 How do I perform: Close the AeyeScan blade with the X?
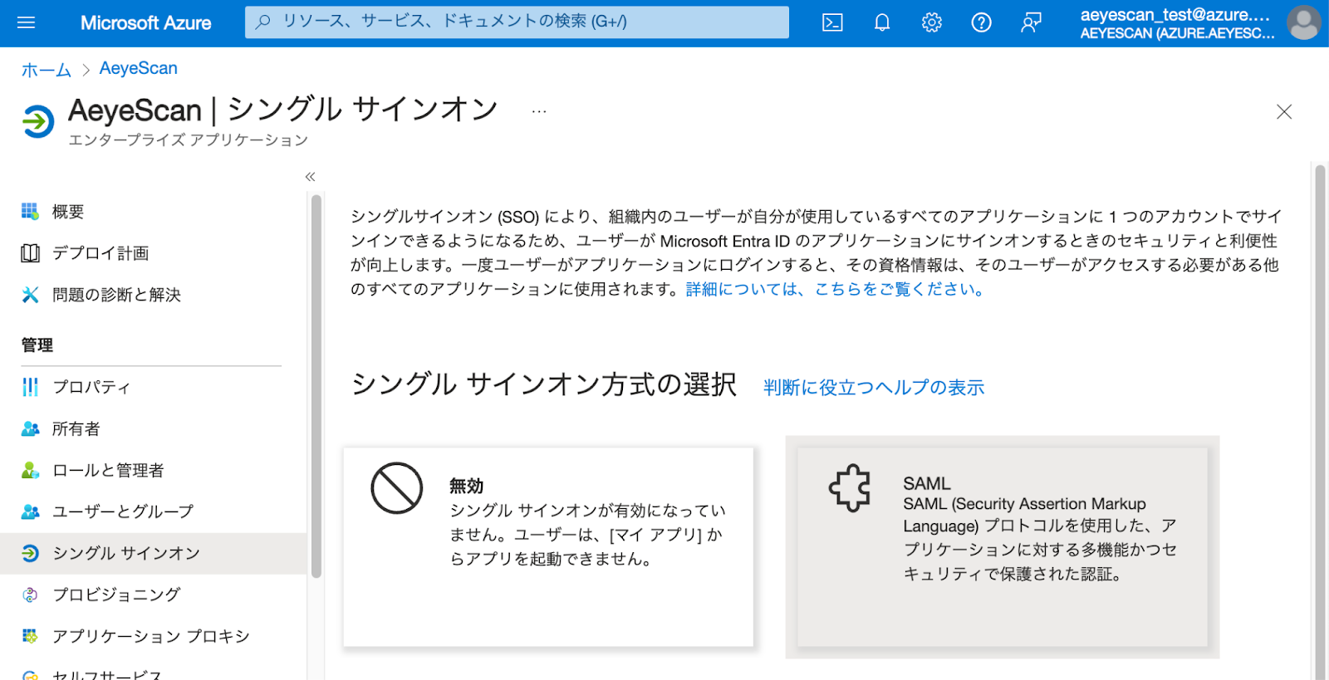pyautogui.click(x=1284, y=111)
